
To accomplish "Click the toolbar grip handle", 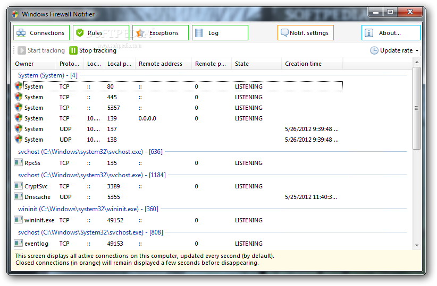I will 14,50.
